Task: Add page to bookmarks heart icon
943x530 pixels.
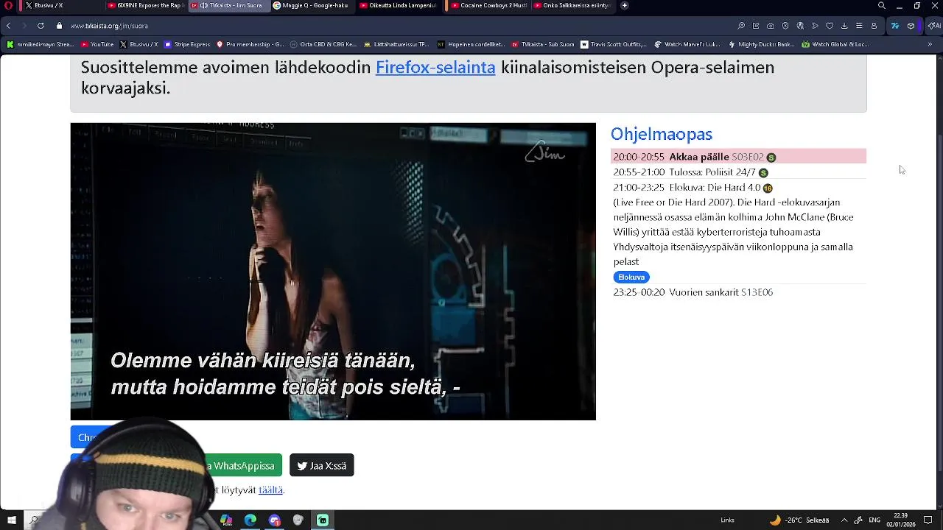Action: coord(830,26)
